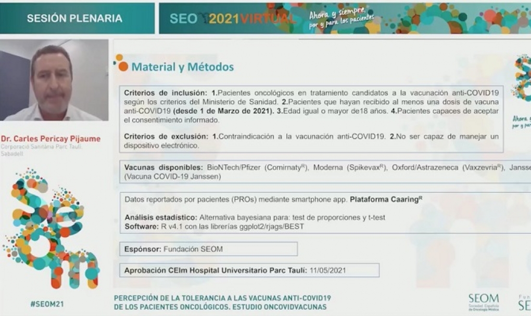Viewport: 531px width, 316px height.
Task: Click the Criterios de inclusión label
Action: [165, 93]
